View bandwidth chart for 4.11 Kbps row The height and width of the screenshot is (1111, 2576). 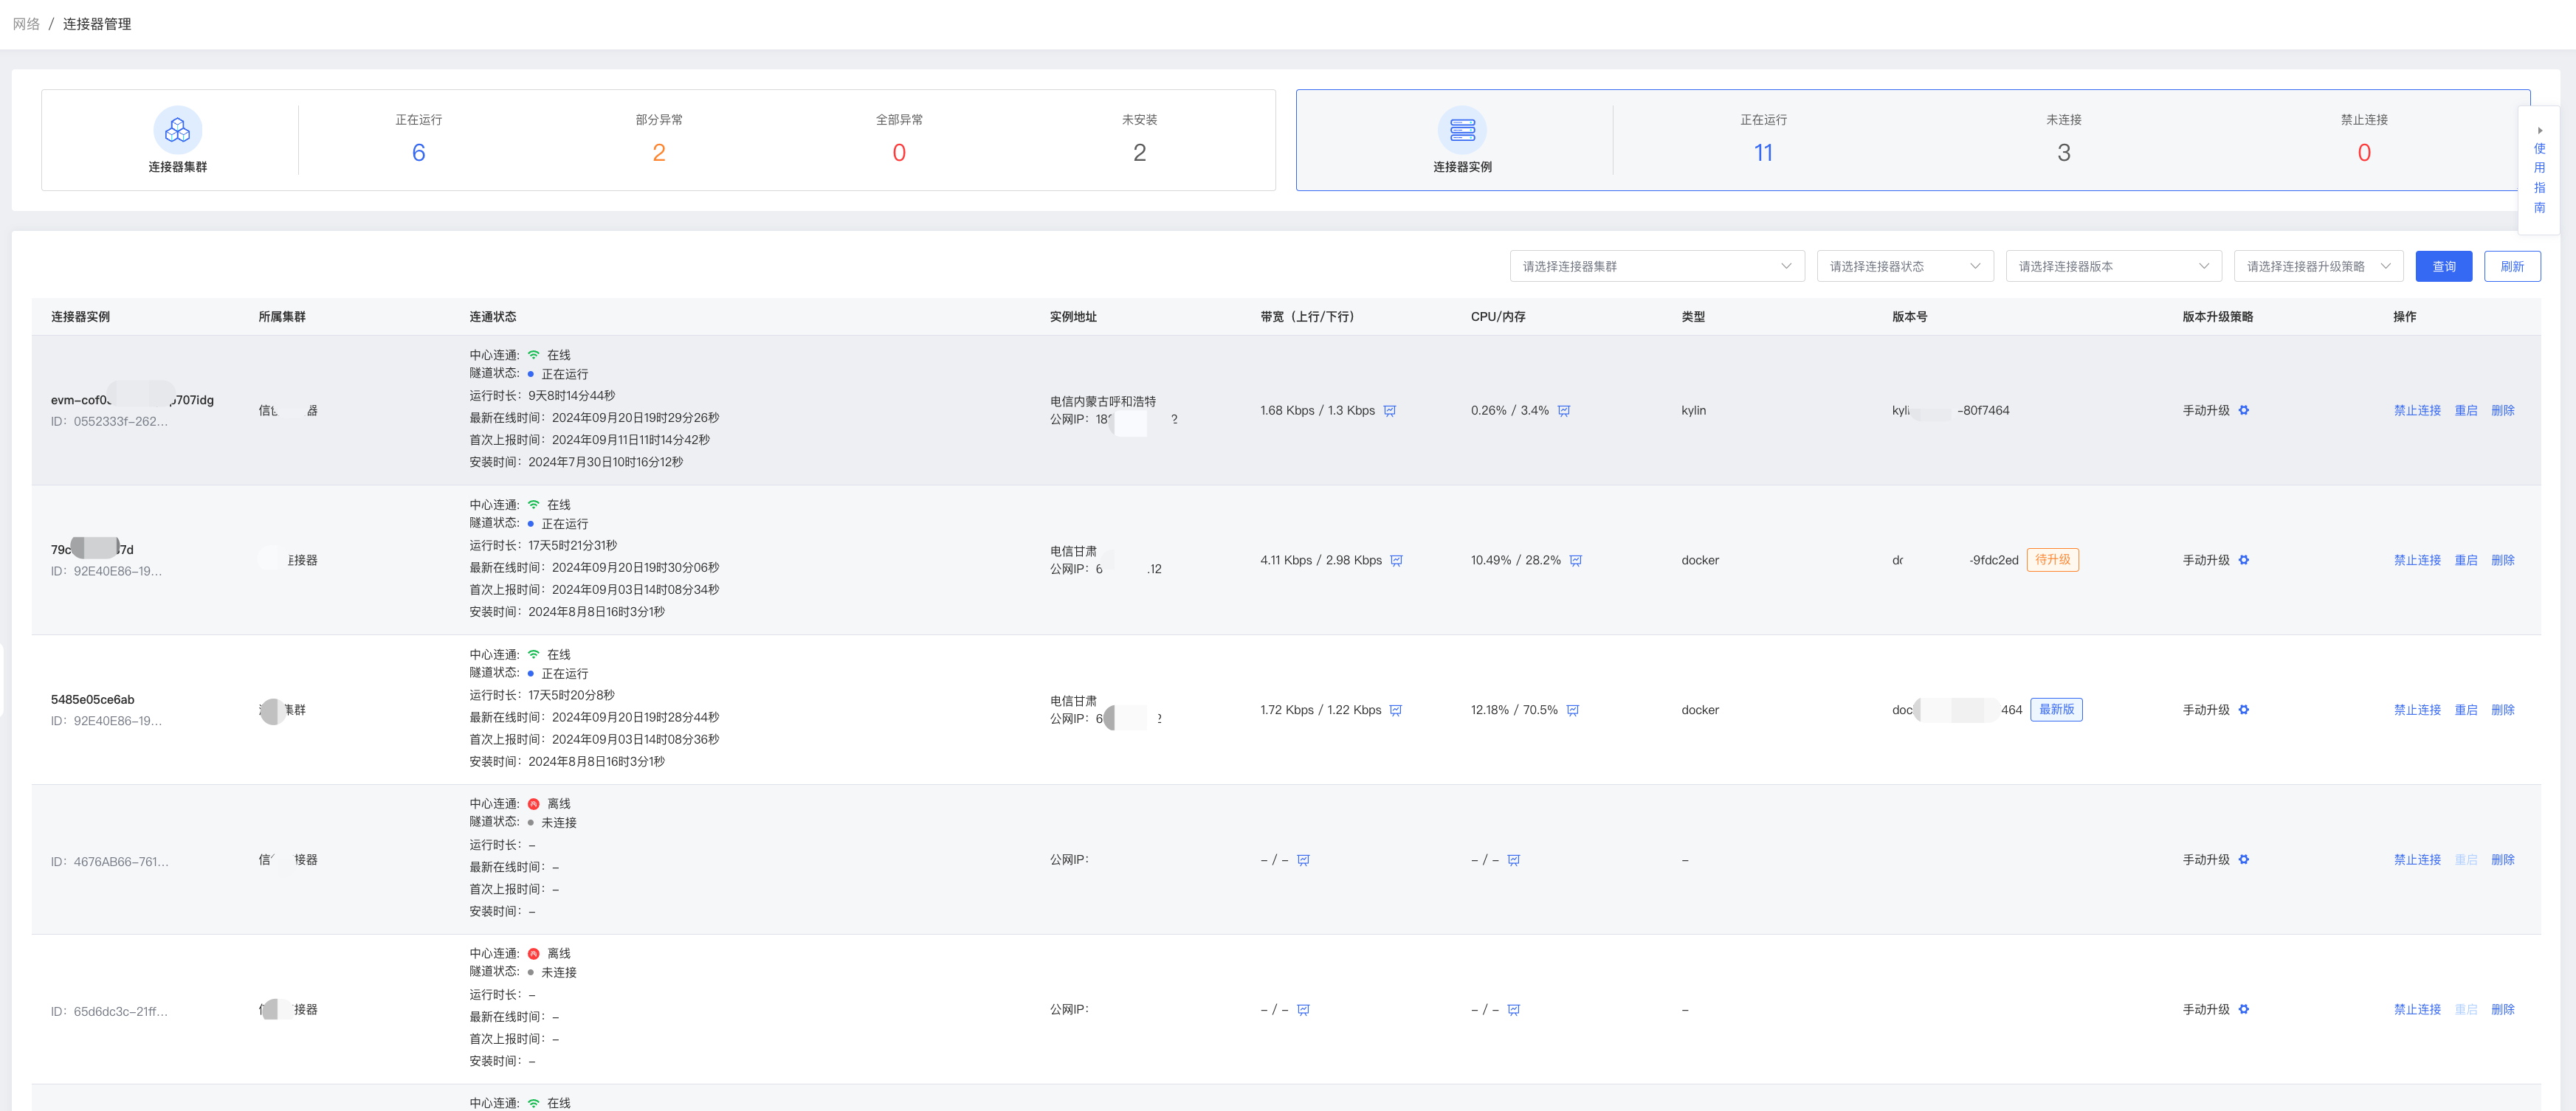[1396, 561]
